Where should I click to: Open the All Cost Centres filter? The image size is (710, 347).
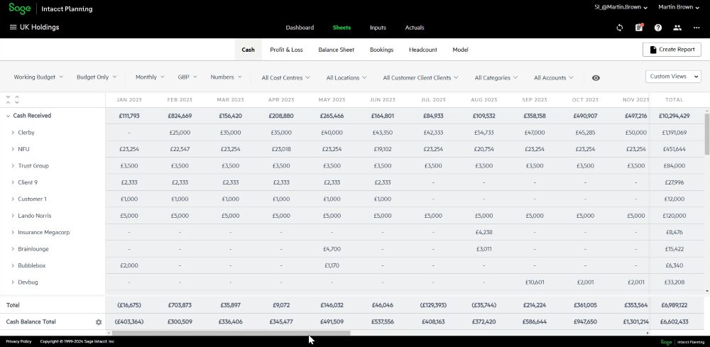pos(285,78)
